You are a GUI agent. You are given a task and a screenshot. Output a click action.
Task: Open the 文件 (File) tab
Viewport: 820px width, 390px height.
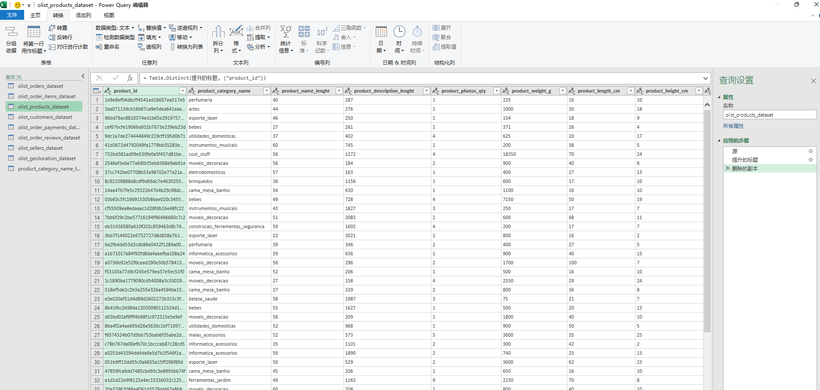click(12, 15)
